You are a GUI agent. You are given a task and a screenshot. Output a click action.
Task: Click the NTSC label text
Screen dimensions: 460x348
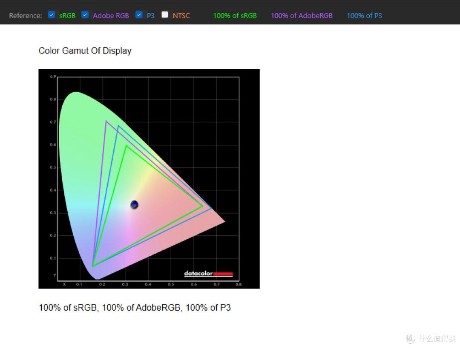click(181, 16)
